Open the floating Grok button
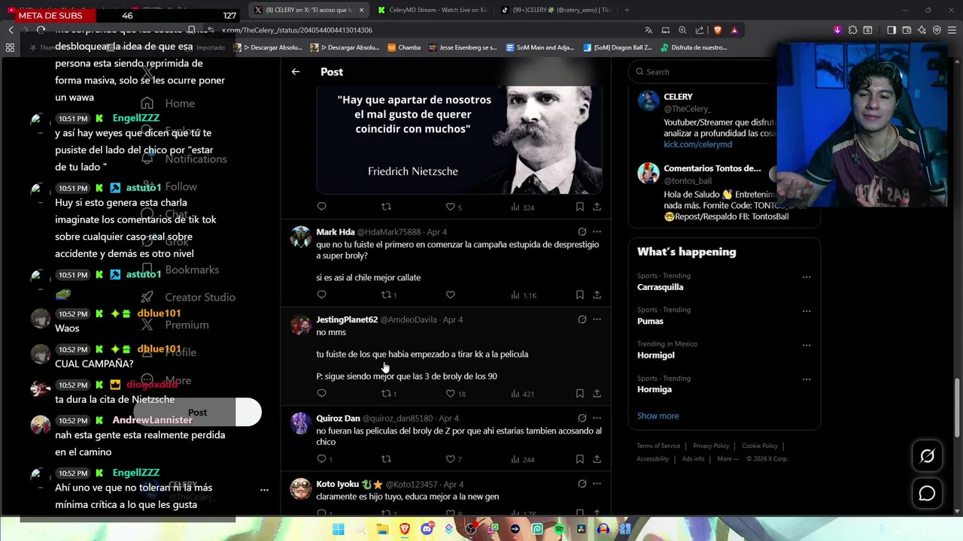The width and height of the screenshot is (963, 541). (x=927, y=456)
